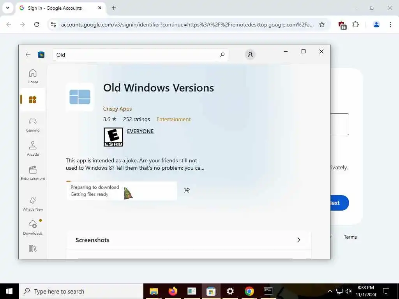Open the Gaming section
This screenshot has height=299, width=399.
coord(33,125)
